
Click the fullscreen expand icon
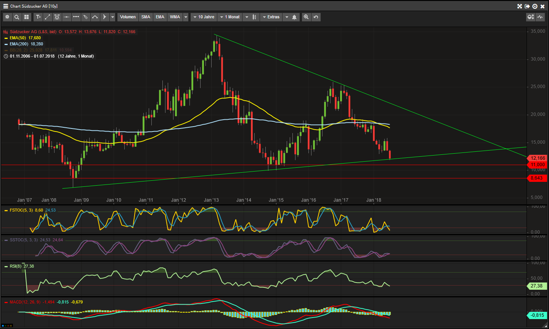519,6
